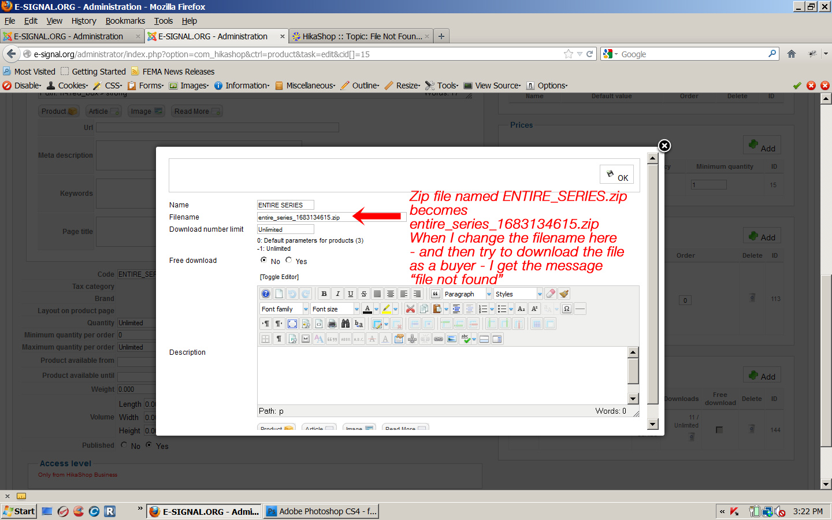Select Published 'Yes' radio on background page

(x=149, y=445)
